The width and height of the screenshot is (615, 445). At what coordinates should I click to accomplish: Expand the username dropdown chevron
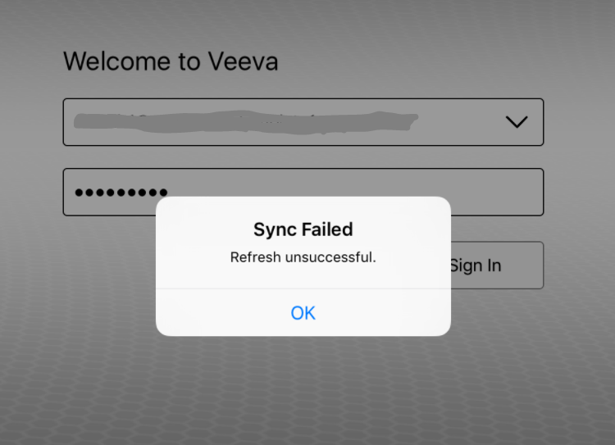pos(516,122)
